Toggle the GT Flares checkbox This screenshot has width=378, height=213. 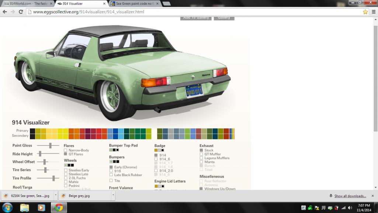pos(65,154)
